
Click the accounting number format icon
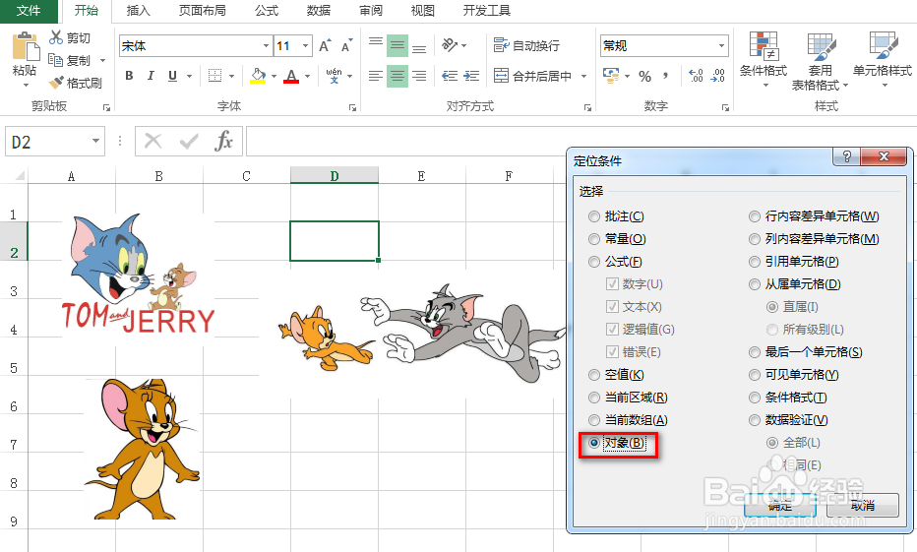[x=611, y=76]
